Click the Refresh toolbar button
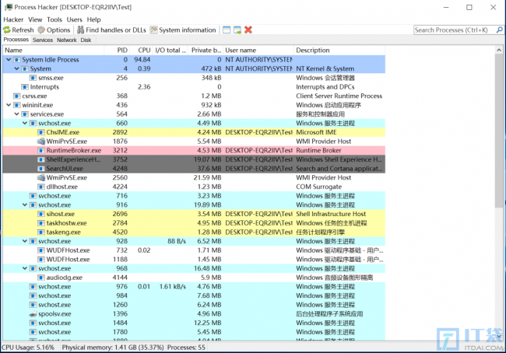506x353 pixels. 19,30
